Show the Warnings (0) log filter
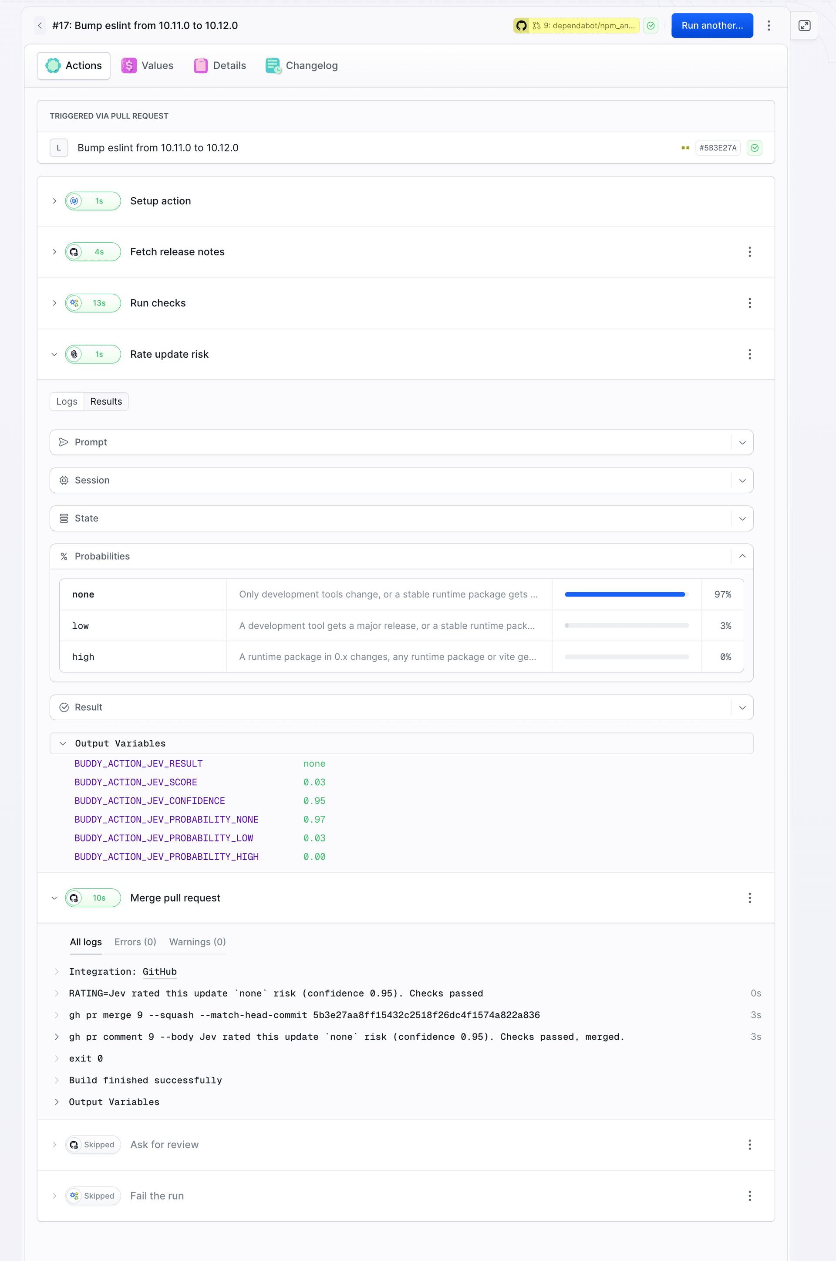 point(197,942)
